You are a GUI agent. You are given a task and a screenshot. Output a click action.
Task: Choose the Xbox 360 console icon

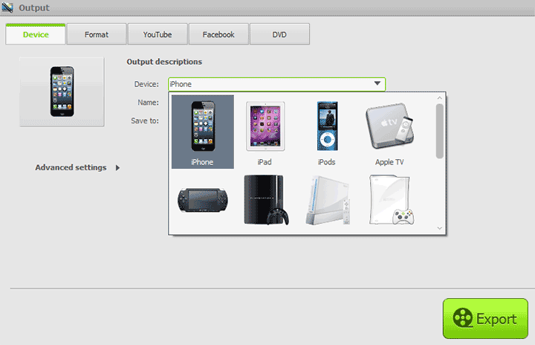[x=392, y=200]
